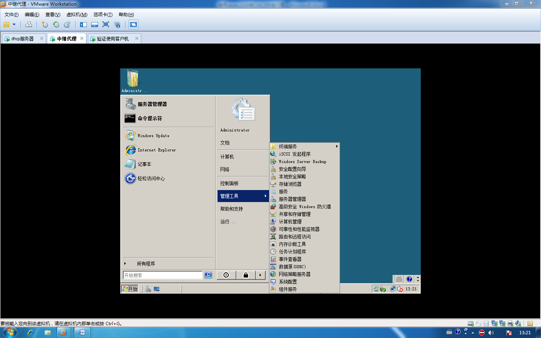Click the guest power (shutdown) button

click(226, 275)
